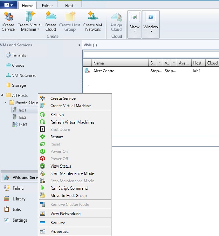Open the Window ribbon dropdown
This screenshot has height=236, width=219.
pos(151,24)
